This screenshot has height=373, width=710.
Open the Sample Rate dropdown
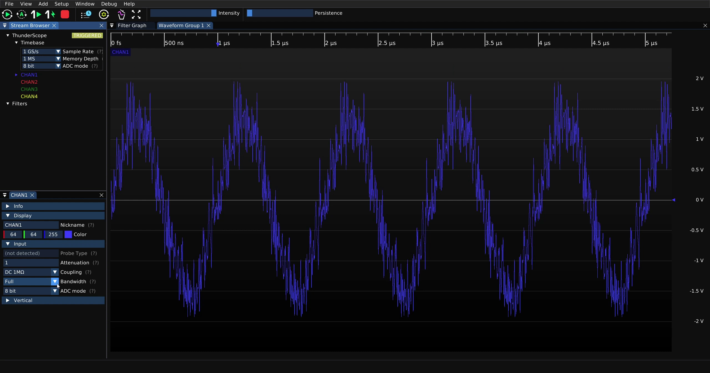click(41, 52)
